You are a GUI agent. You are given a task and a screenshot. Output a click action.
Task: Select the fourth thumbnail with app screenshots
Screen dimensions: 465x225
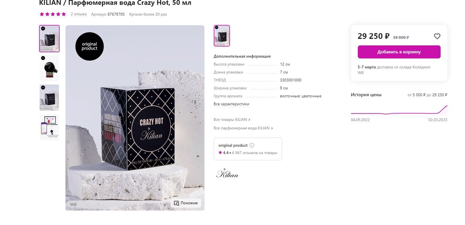click(x=49, y=127)
